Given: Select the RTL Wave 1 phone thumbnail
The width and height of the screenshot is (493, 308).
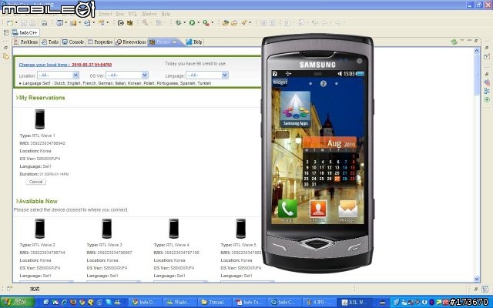Looking at the screenshot, I should tap(39, 119).
